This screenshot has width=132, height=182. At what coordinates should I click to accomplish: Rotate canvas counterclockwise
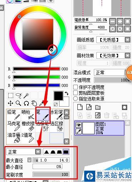point(112,29)
